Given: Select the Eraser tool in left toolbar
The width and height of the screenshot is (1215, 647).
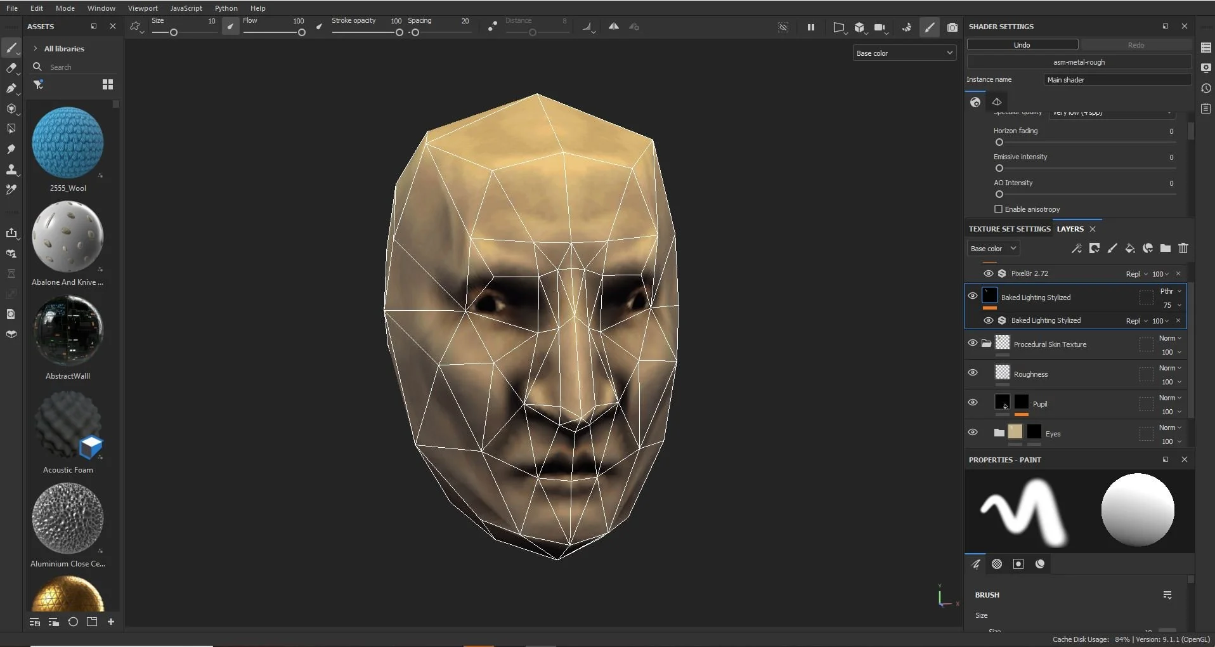Looking at the screenshot, I should [x=11, y=68].
